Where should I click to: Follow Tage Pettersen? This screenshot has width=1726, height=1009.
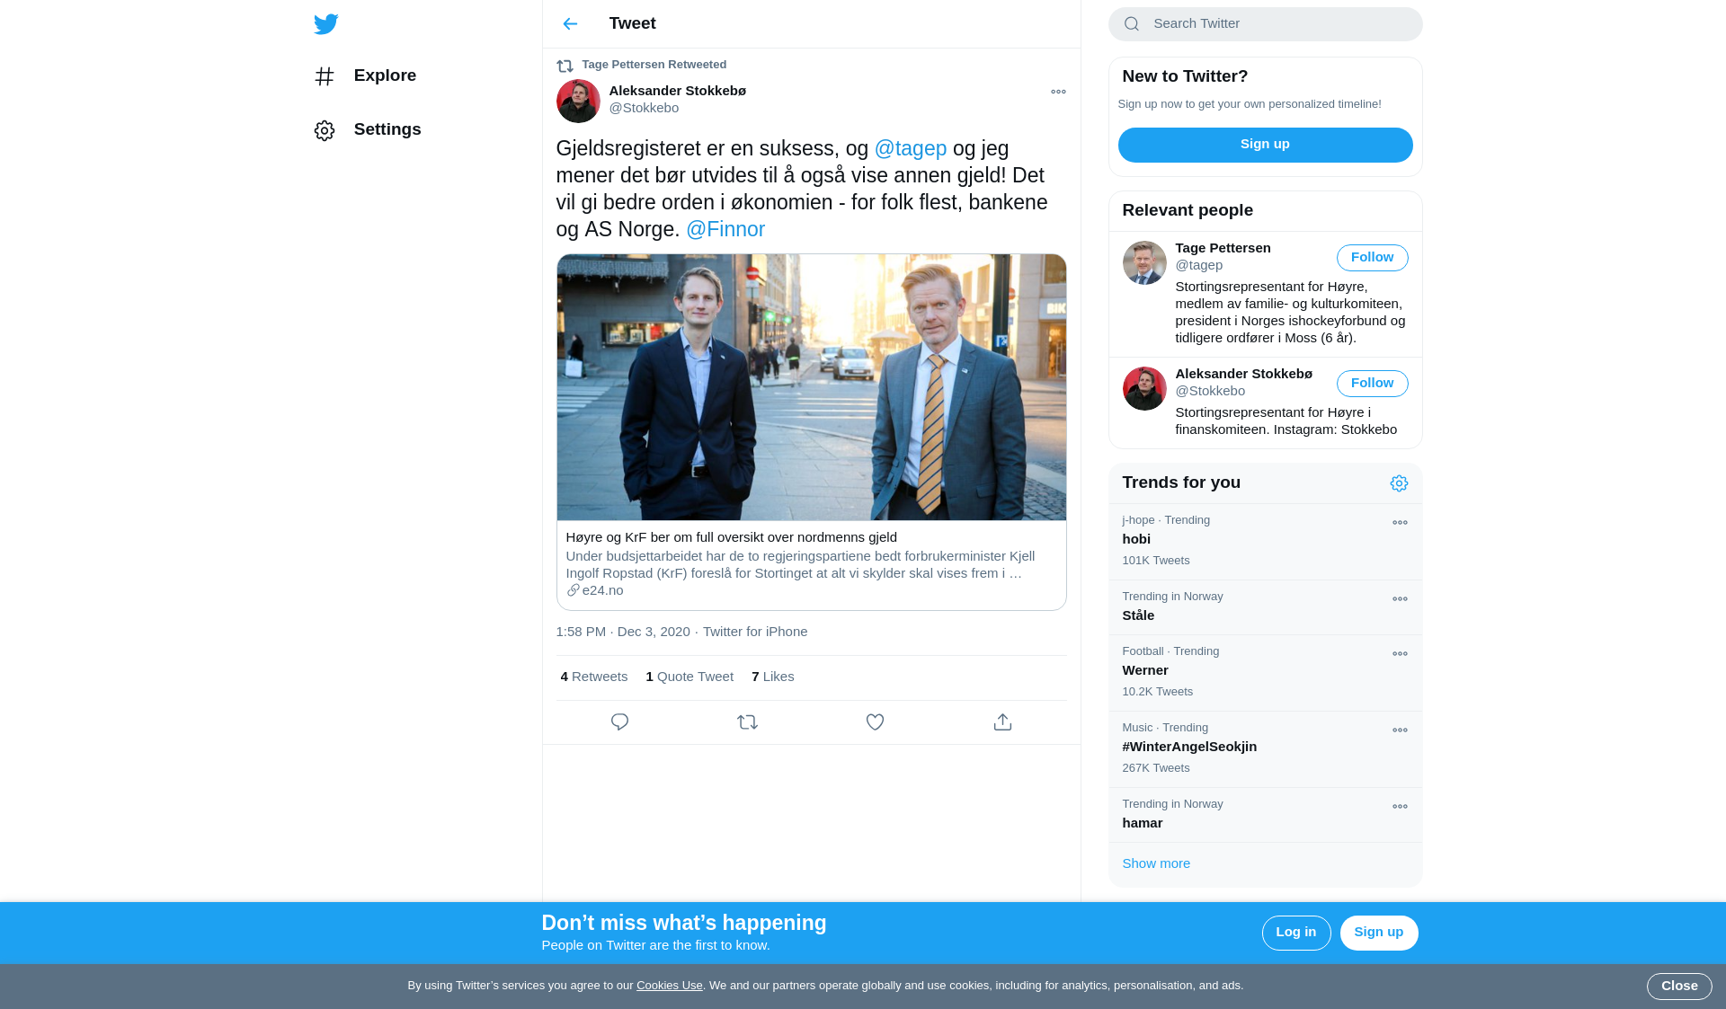tap(1372, 258)
